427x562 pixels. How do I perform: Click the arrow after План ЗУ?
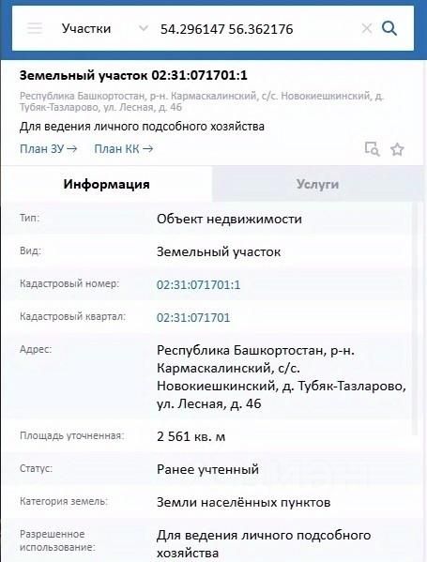(72, 149)
